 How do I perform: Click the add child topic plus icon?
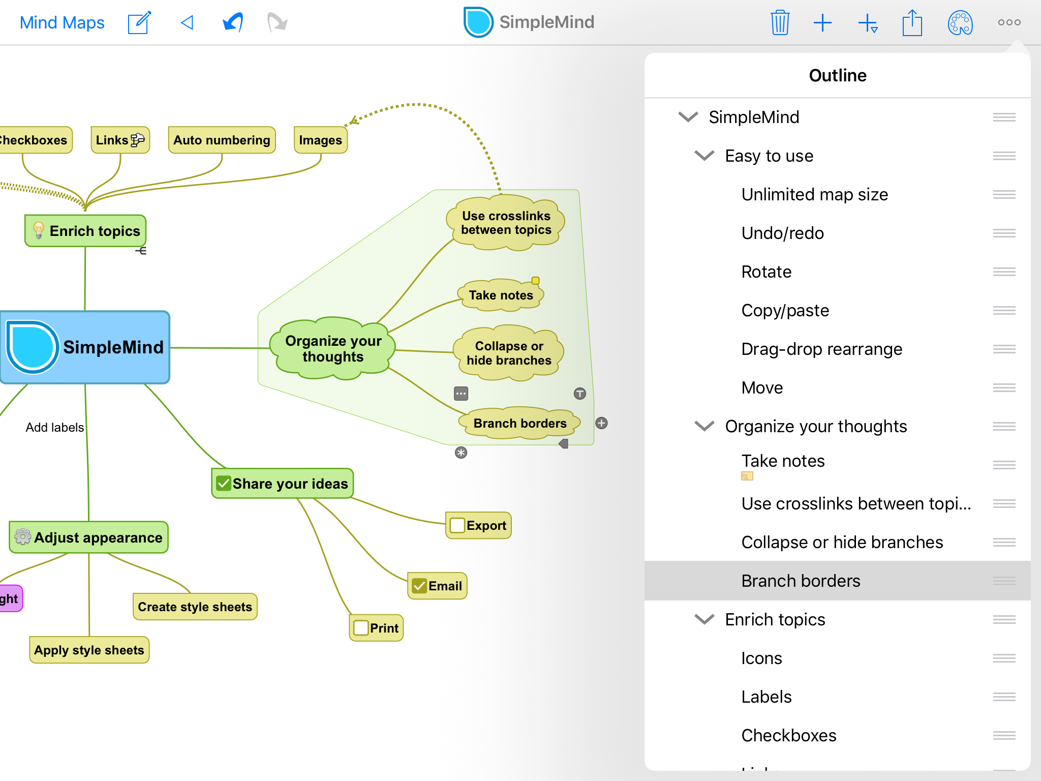822,23
